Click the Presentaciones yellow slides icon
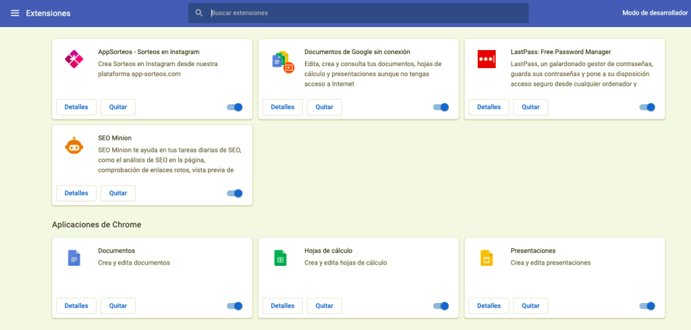 tap(486, 258)
